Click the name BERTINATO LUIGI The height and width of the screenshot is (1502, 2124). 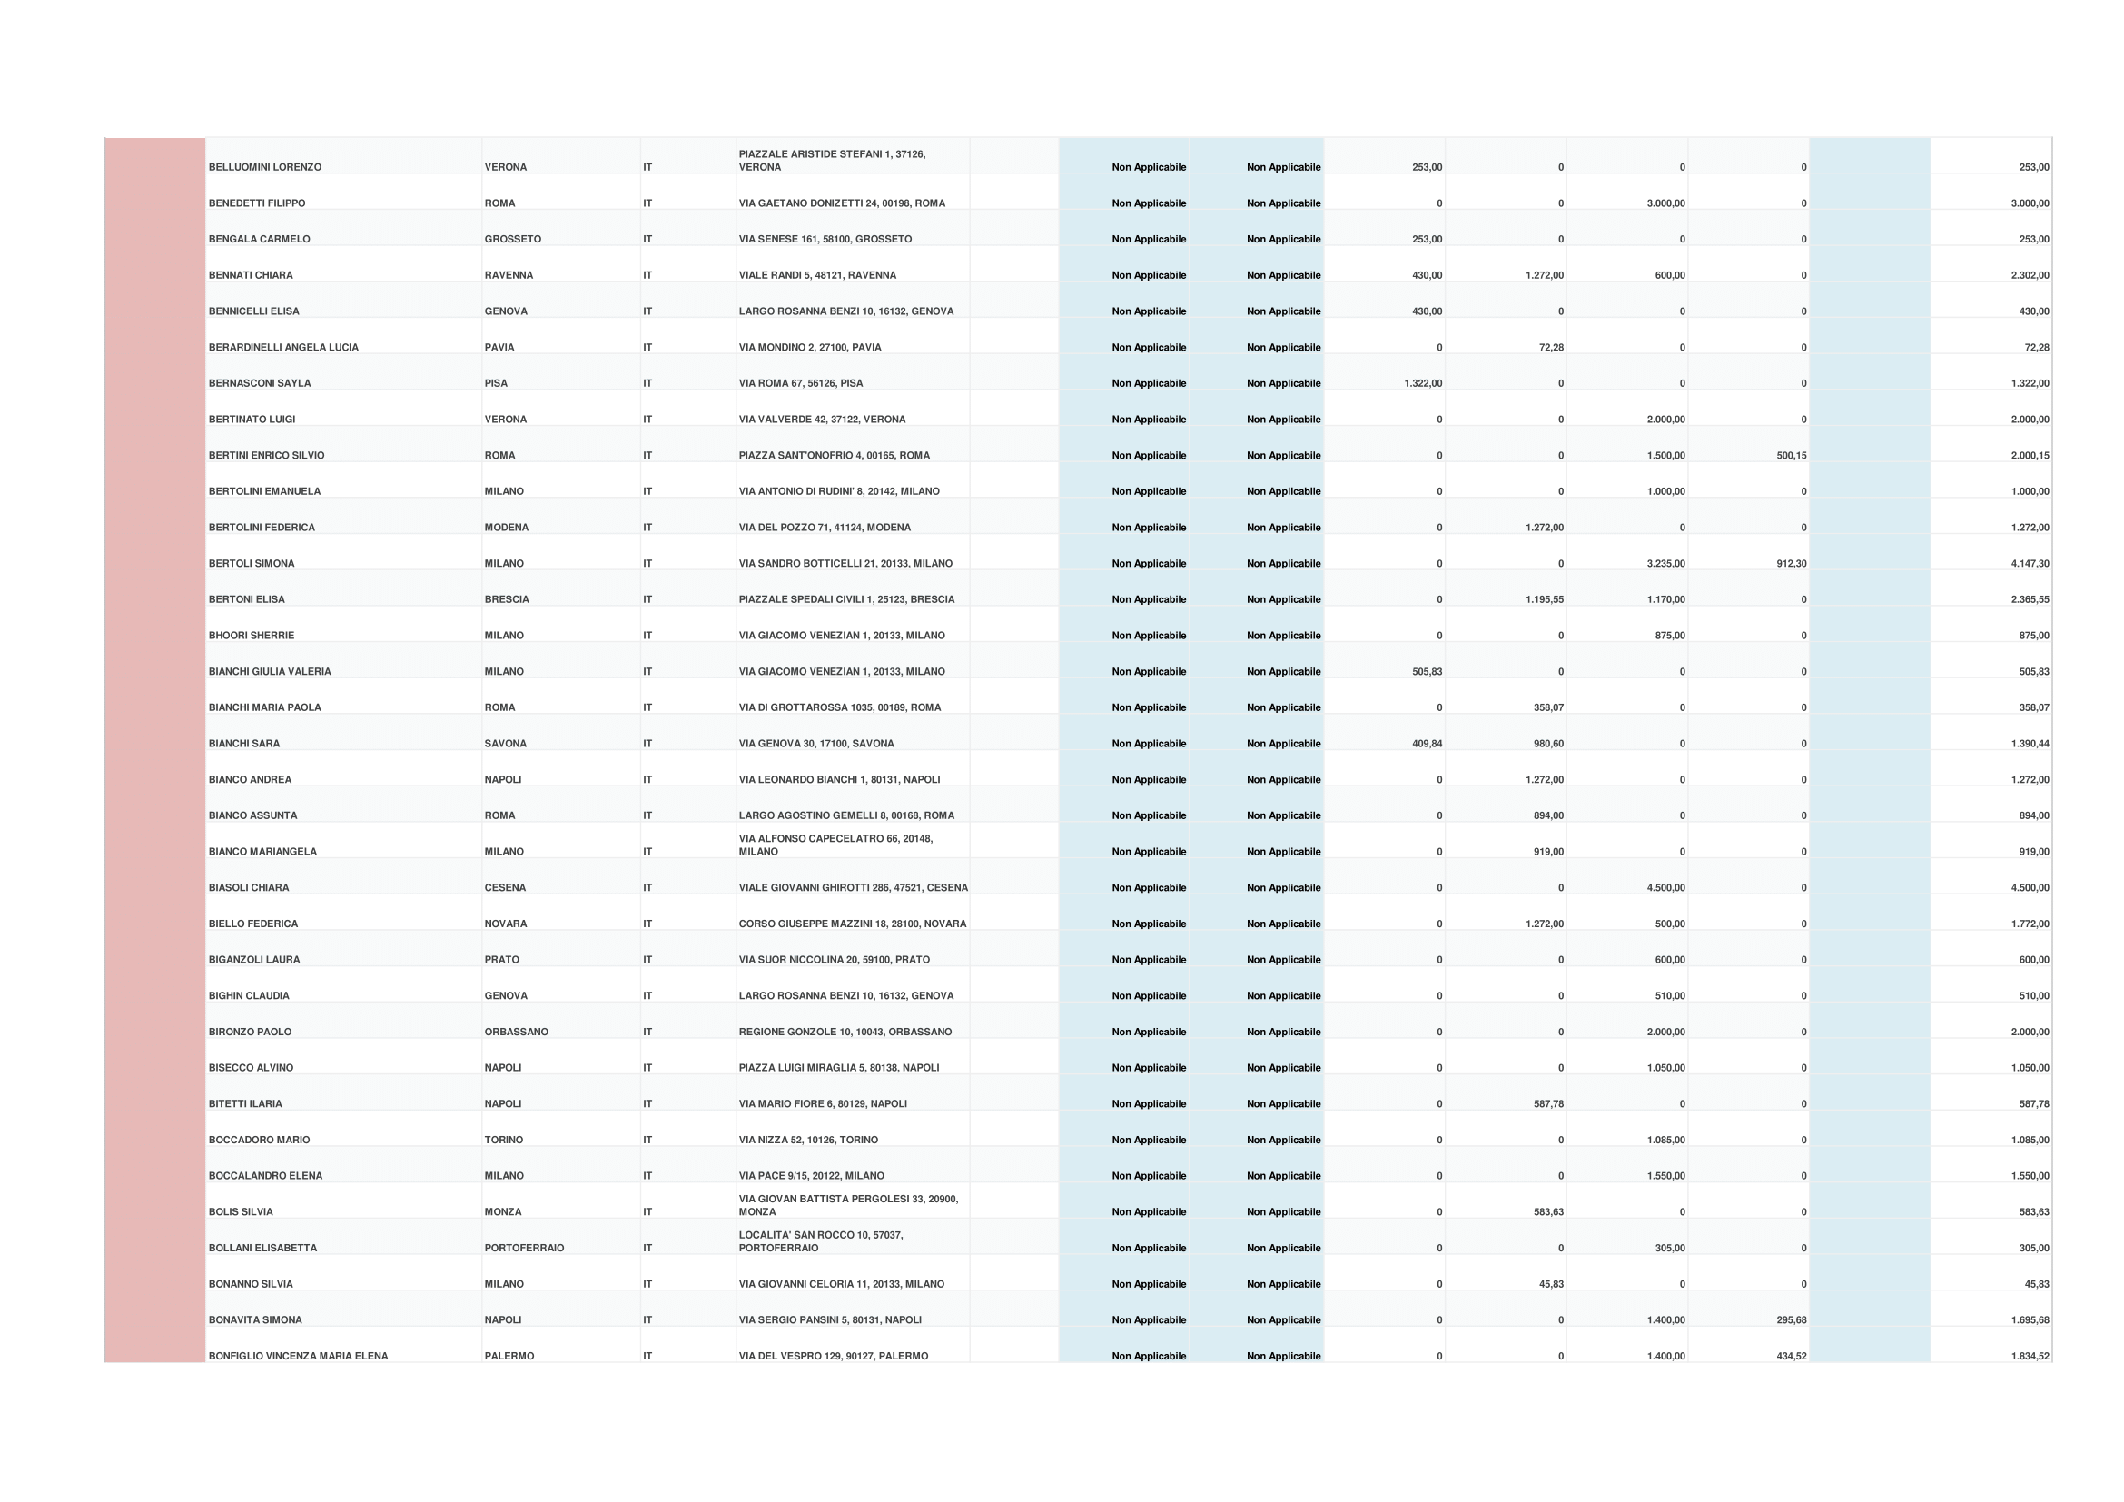(252, 420)
